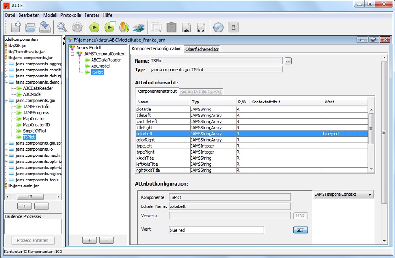Click the attribute table vertical scrollbar
The width and height of the screenshot is (395, 258).
tap(371, 130)
